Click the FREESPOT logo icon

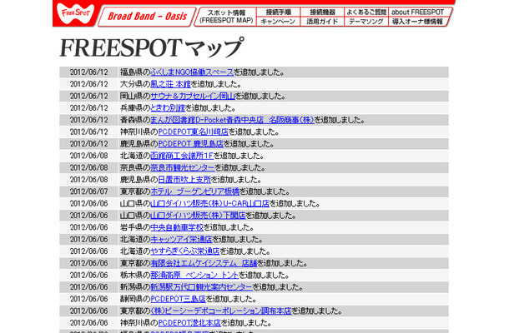[75, 13]
